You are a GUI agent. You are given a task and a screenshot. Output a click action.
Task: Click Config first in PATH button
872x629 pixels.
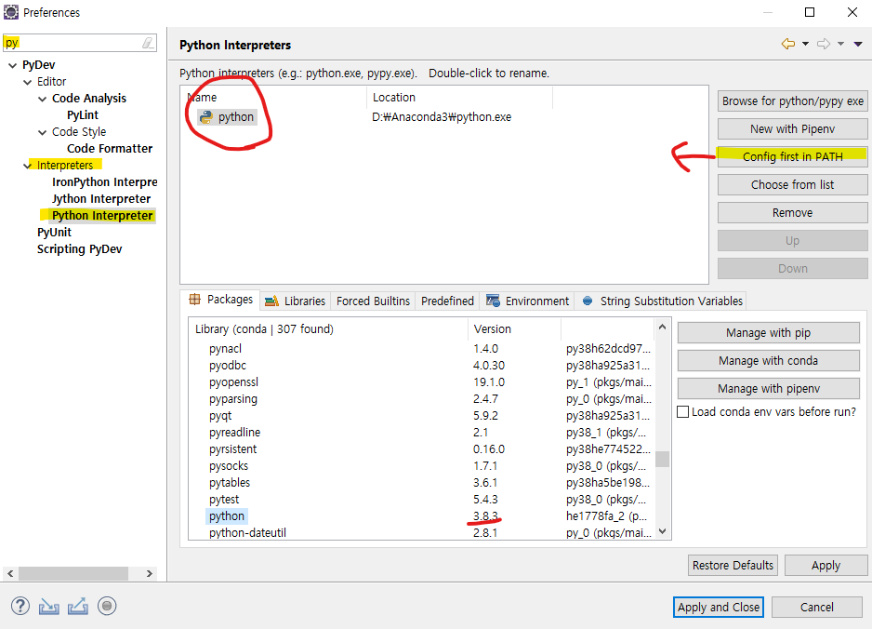(792, 156)
